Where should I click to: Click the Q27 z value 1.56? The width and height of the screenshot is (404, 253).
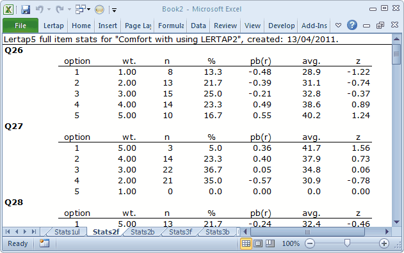(x=360, y=148)
